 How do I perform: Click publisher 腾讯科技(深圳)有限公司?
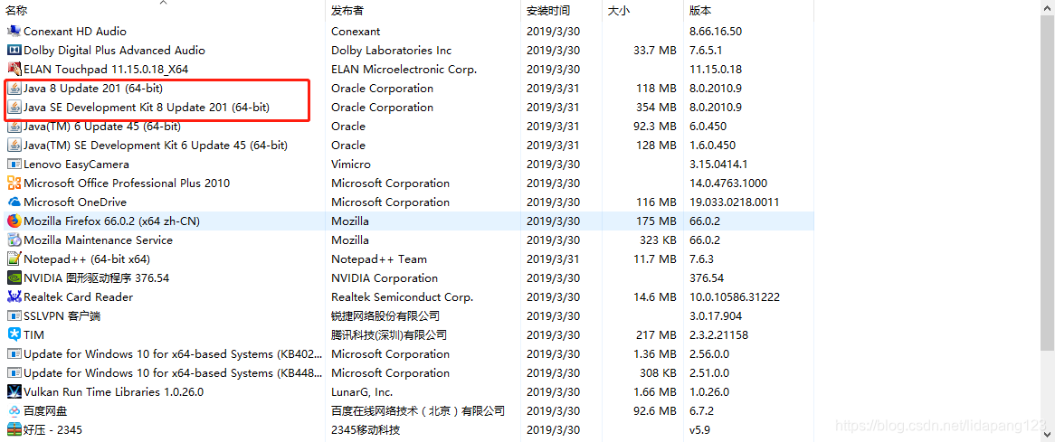tap(388, 334)
